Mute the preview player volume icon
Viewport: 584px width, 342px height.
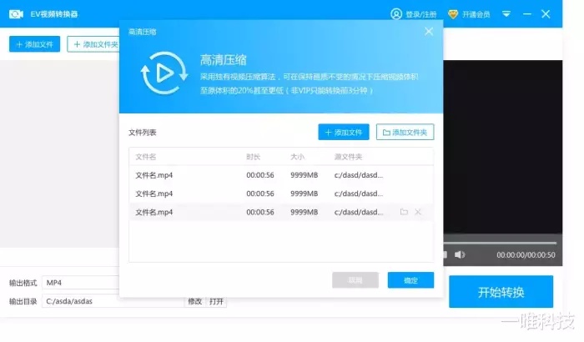(460, 254)
